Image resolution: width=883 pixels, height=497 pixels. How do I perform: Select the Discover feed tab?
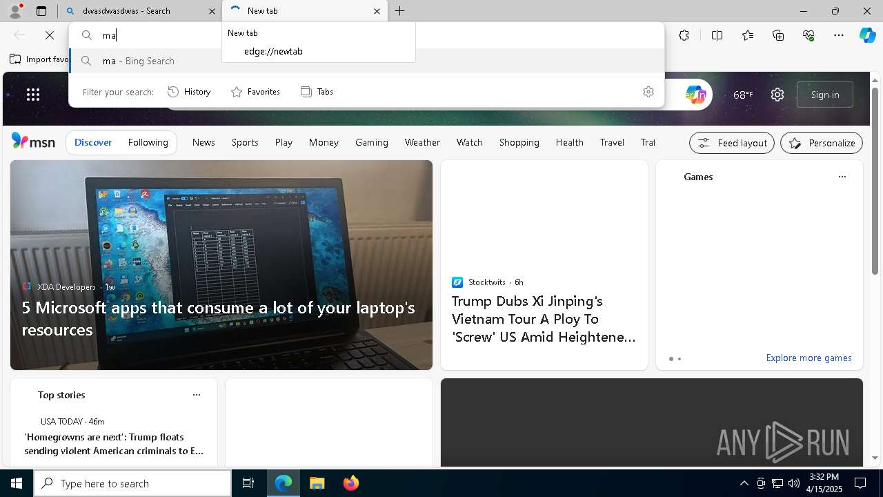(93, 142)
